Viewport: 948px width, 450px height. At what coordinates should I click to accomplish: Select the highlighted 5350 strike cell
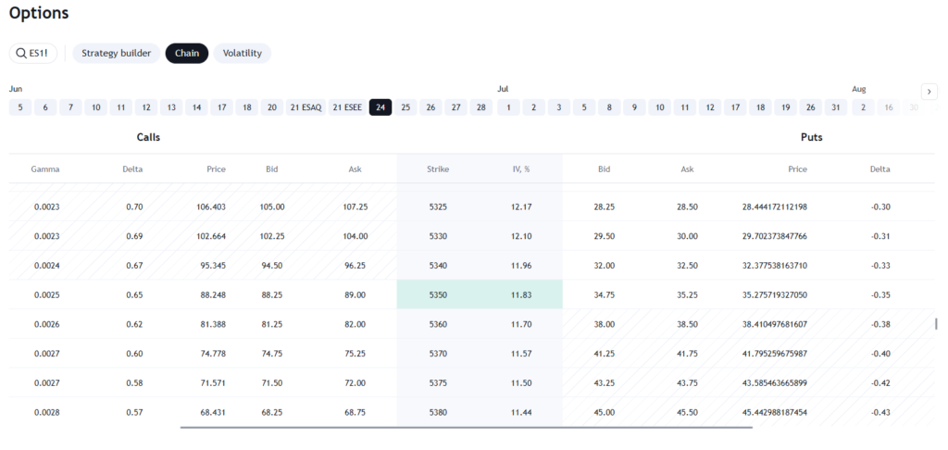[x=438, y=294]
